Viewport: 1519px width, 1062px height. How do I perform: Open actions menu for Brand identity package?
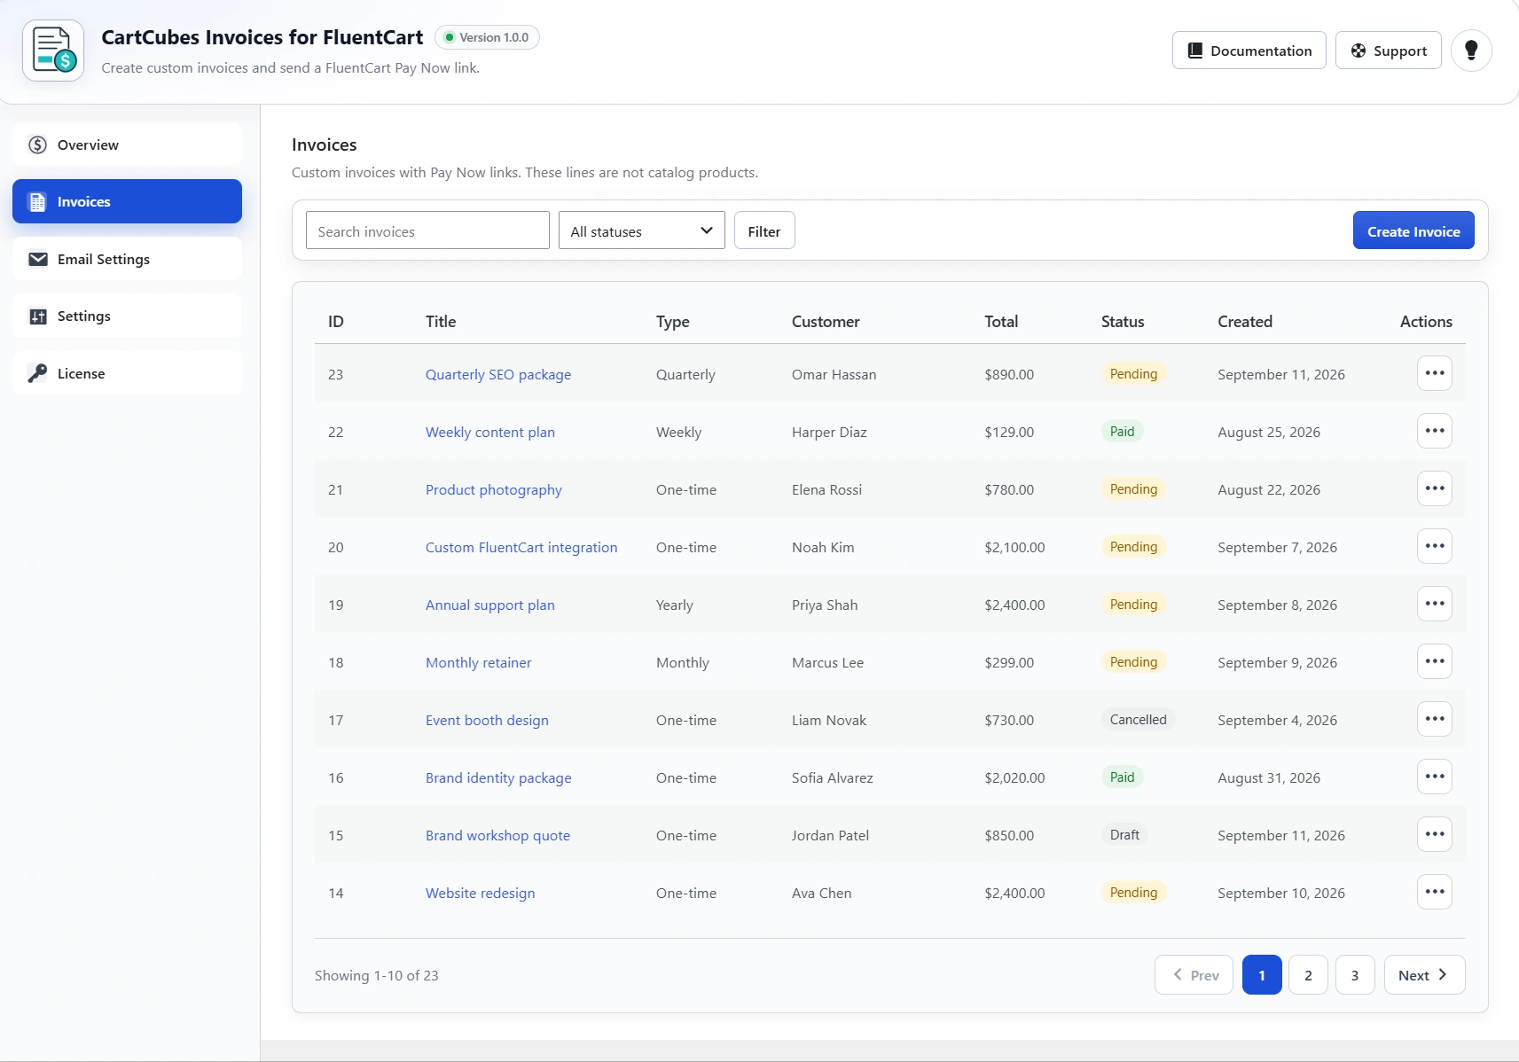(x=1434, y=777)
